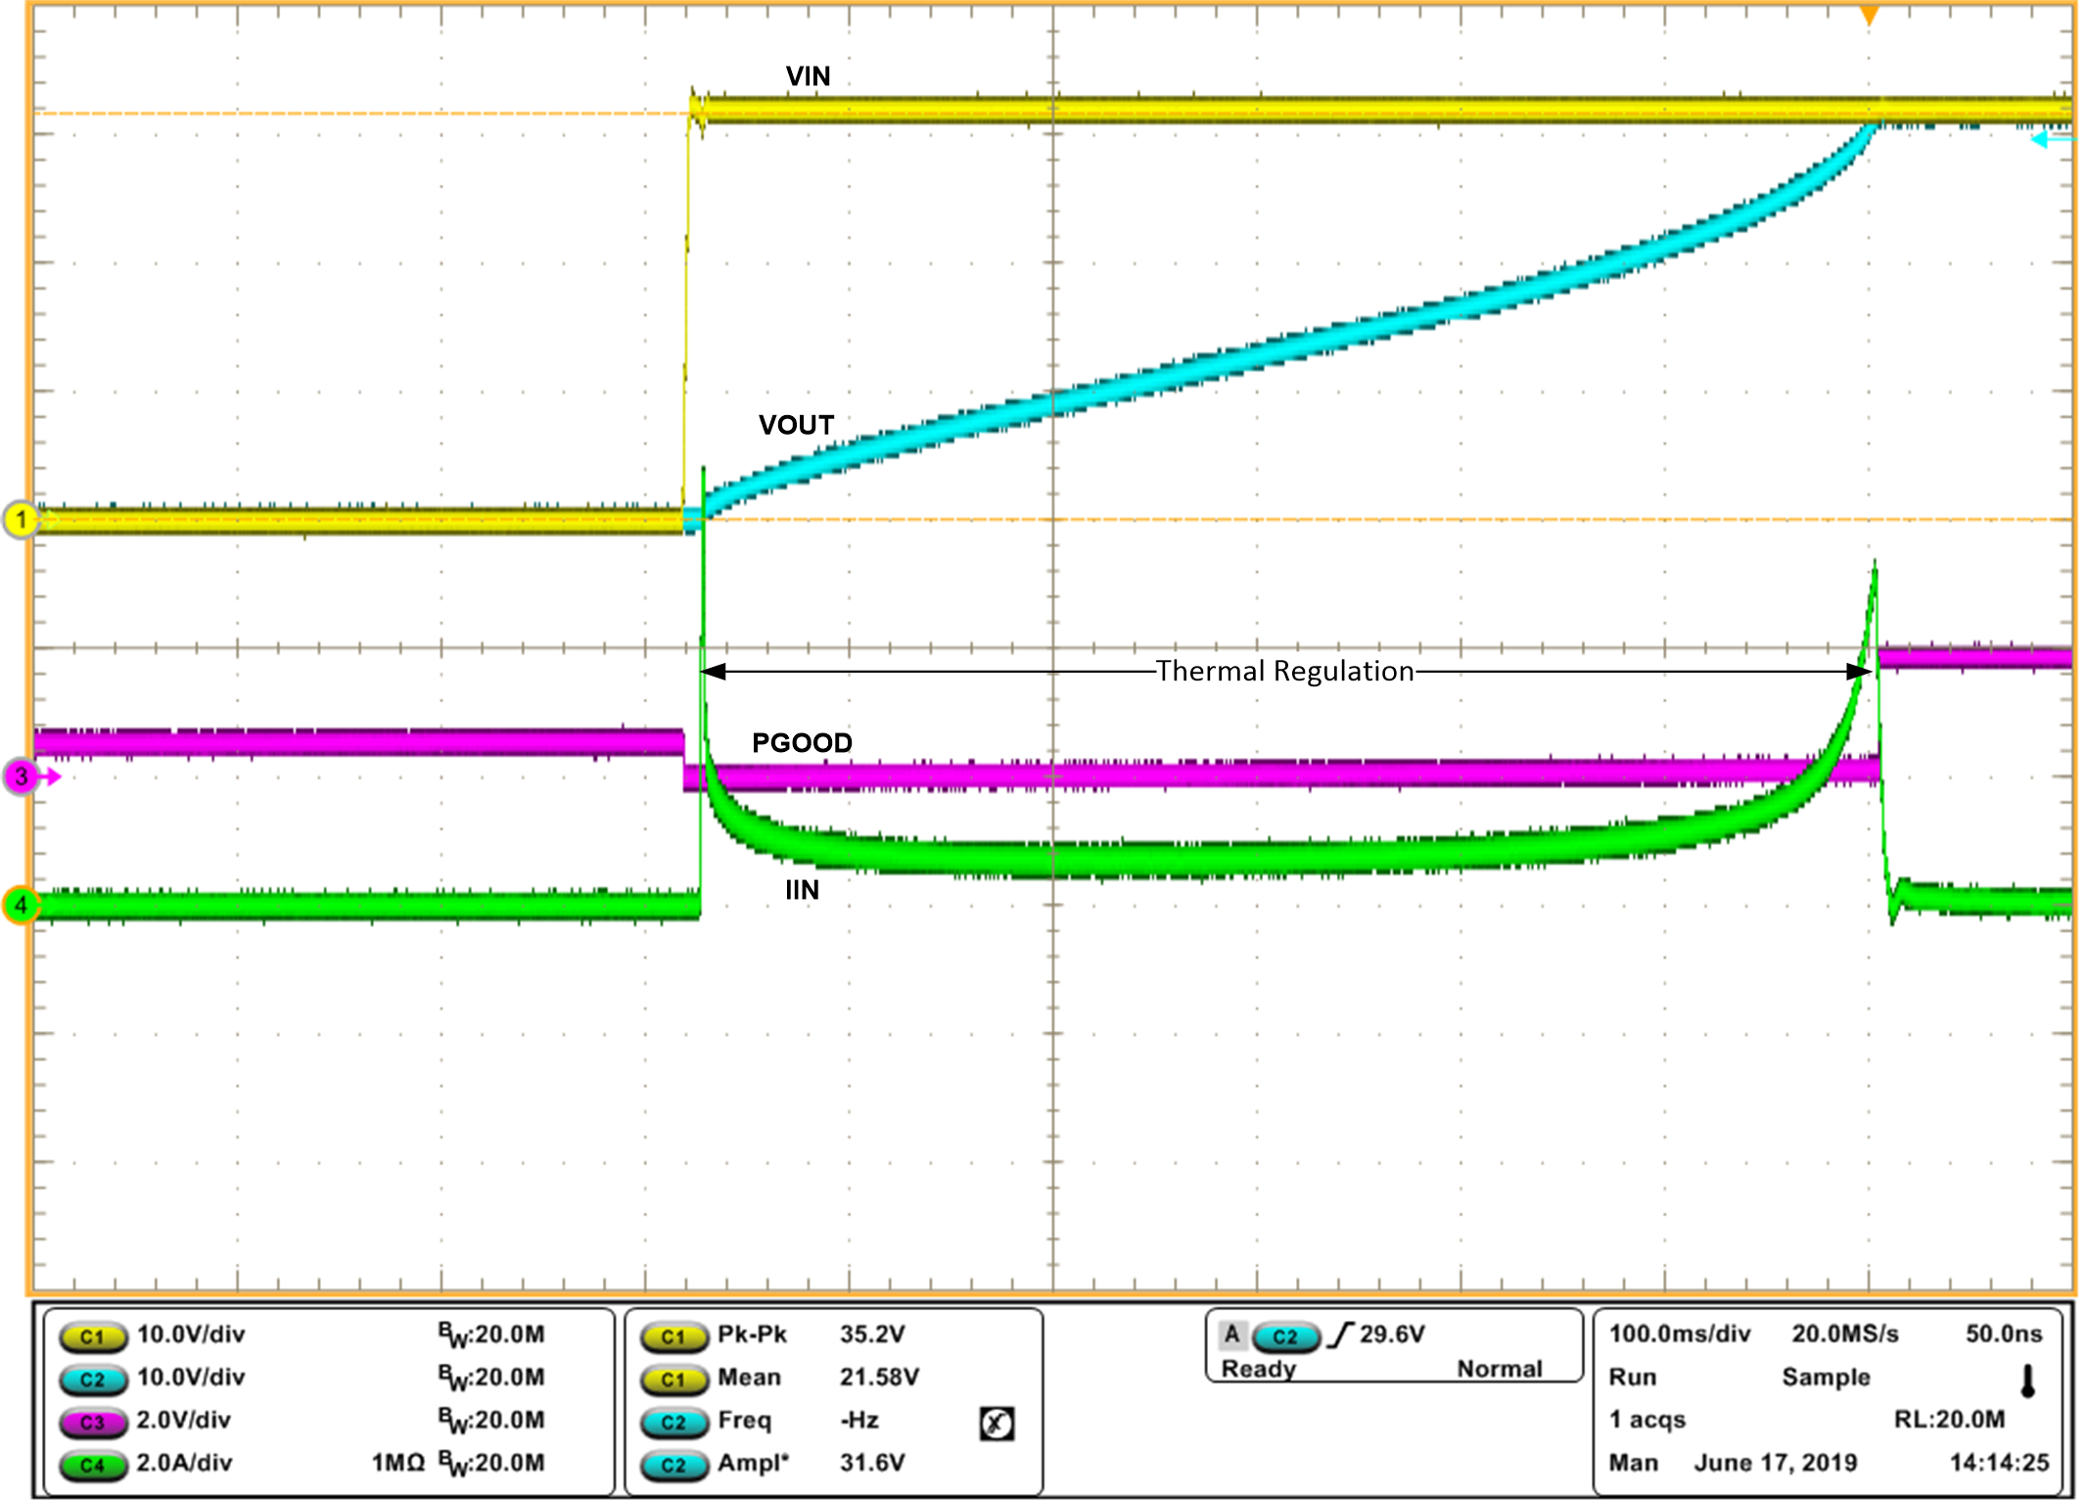Select the Run acquisition status label
The width and height of the screenshot is (2088, 1501).
1633,1377
